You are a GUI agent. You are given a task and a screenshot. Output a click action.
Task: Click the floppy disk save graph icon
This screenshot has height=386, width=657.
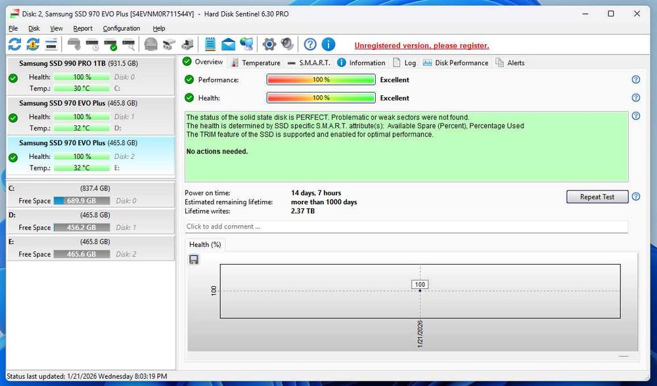pos(194,259)
